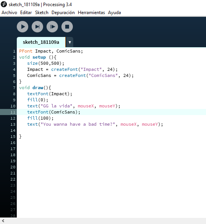
Task: Click the "ComicSans" string on line 5
Action: tap(103, 75)
